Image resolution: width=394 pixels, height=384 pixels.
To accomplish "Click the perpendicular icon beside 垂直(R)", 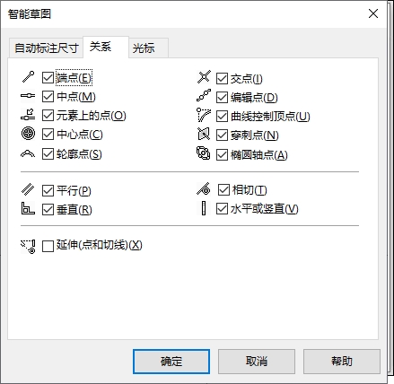I will pyautogui.click(x=28, y=208).
